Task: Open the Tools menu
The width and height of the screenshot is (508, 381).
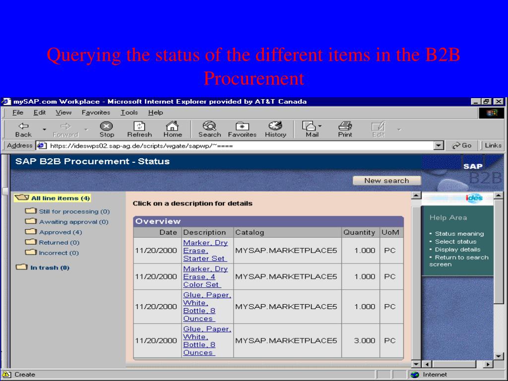Action: (129, 113)
